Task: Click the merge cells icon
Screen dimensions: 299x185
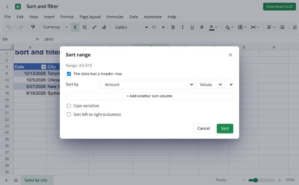Action: click(253, 27)
